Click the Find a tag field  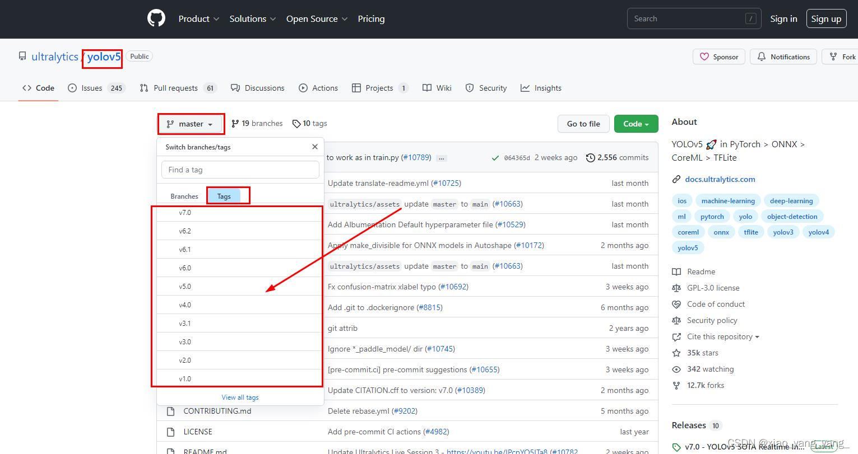tap(240, 170)
